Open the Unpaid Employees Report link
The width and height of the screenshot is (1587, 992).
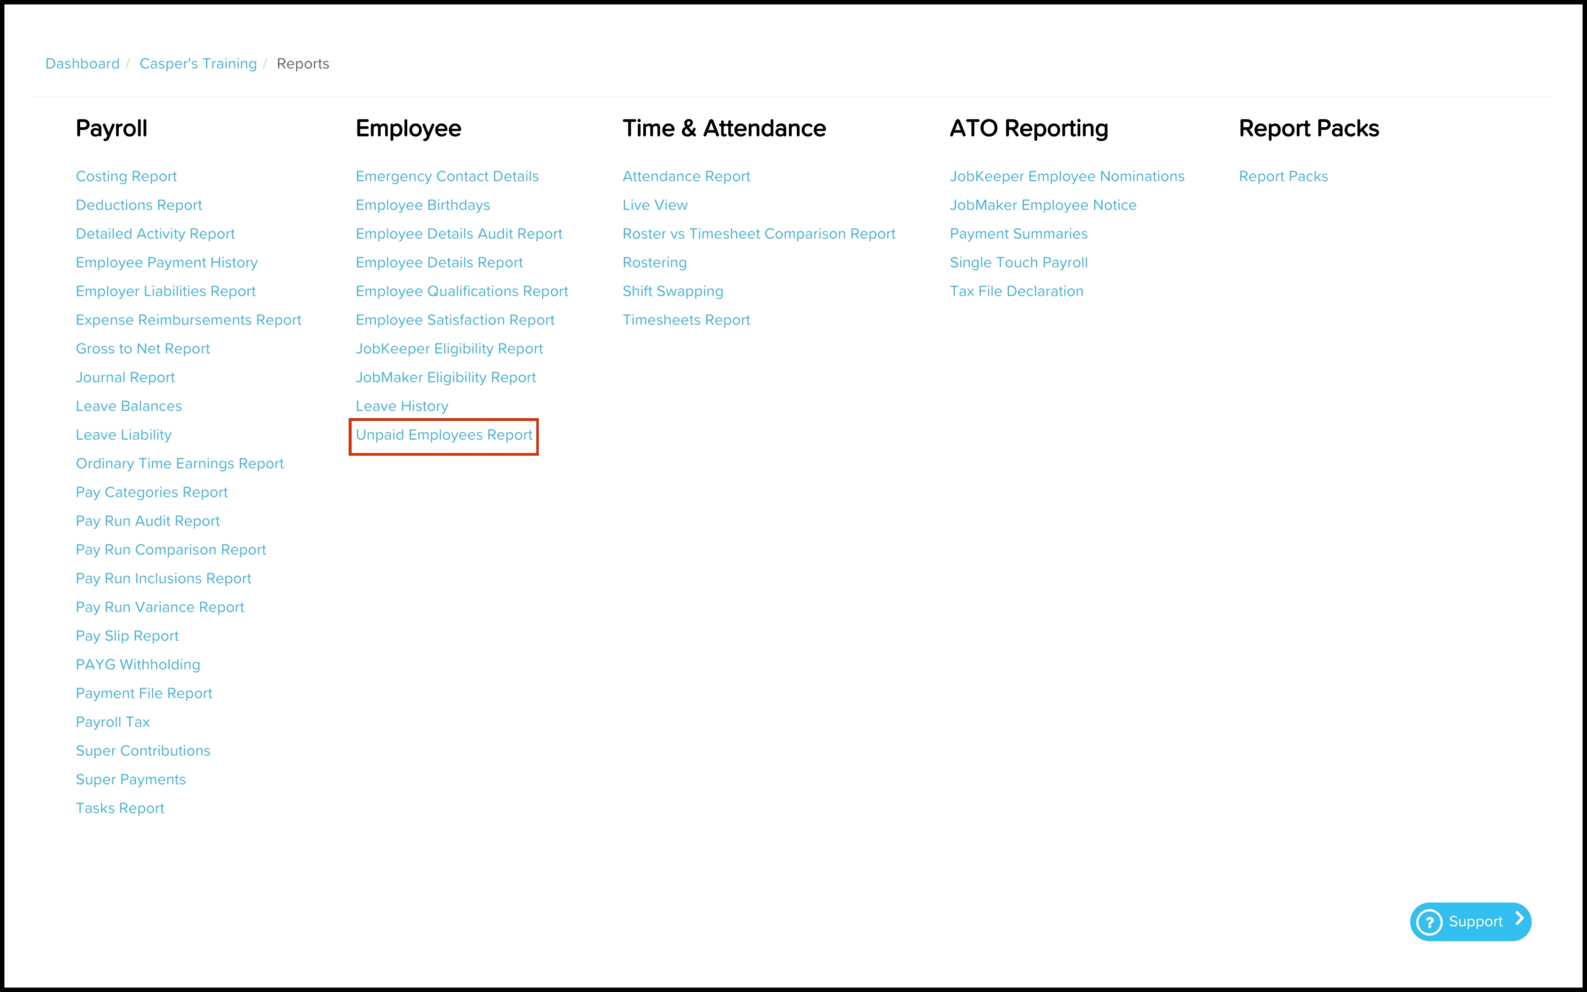pos(444,435)
